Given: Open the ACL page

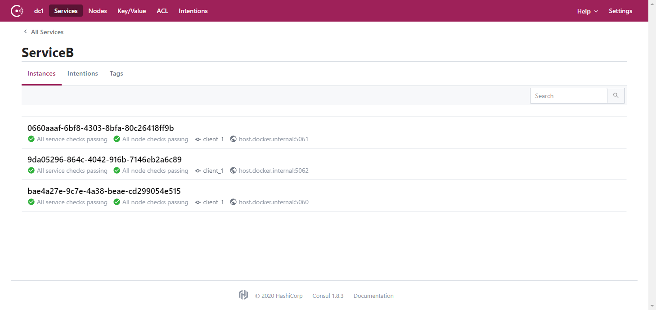Looking at the screenshot, I should coord(162,11).
